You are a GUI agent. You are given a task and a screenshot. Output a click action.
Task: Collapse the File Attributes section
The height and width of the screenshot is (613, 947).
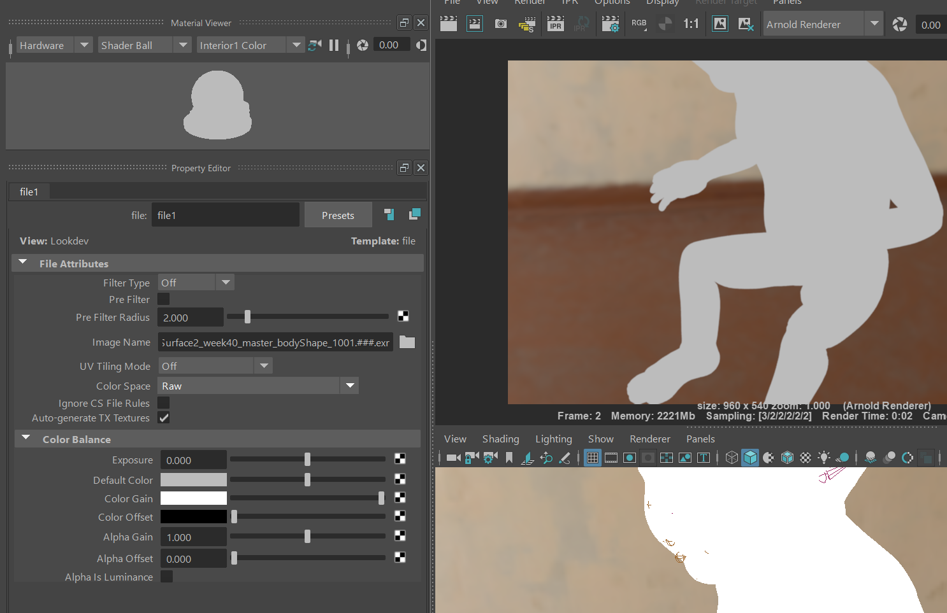click(24, 263)
